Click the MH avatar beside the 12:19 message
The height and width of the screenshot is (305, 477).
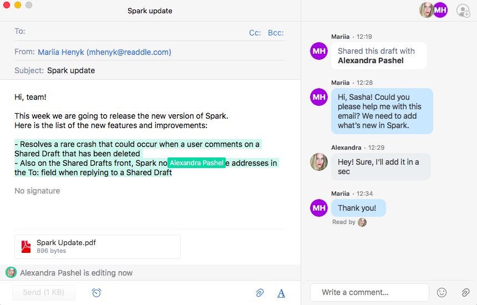pos(319,51)
